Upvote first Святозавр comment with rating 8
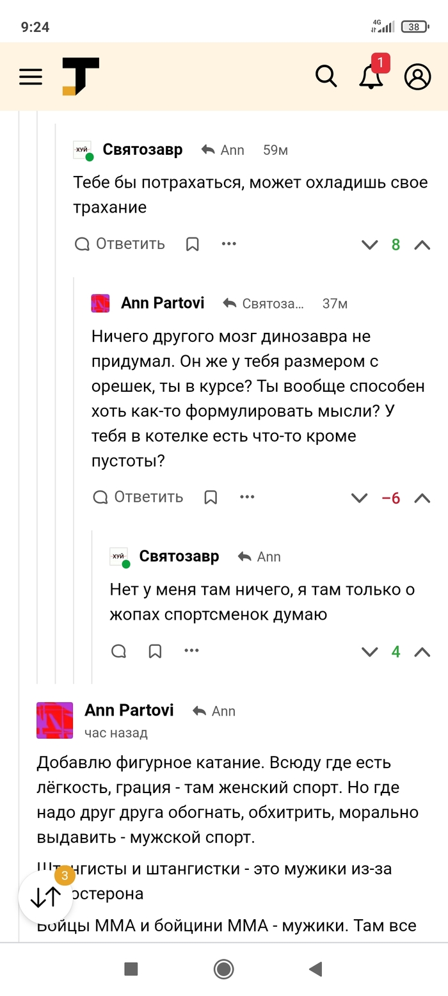Image resolution: width=448 pixels, height=996 pixels. pos(422,245)
